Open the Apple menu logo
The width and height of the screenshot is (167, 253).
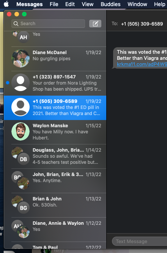6,4
